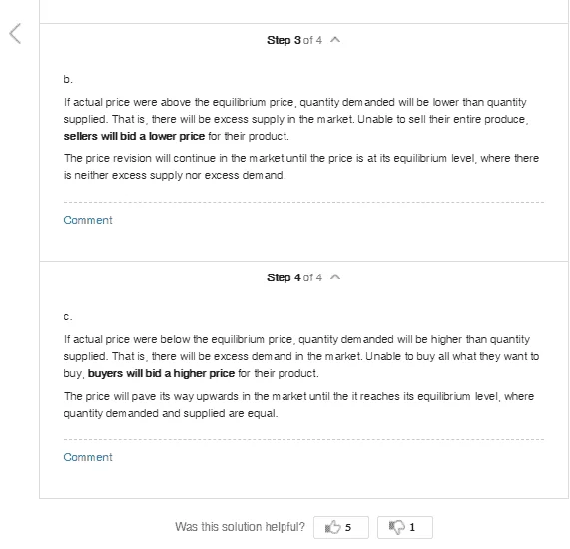Click the 'b.' part label

coord(68,79)
